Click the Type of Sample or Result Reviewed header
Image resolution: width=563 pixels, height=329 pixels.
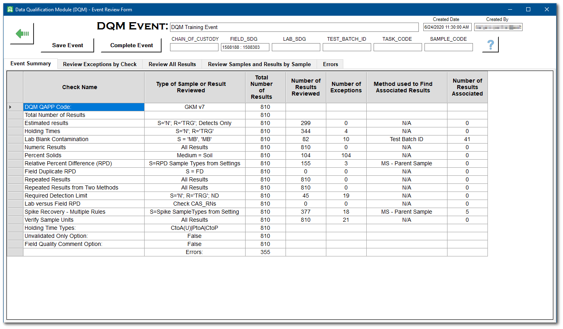pos(195,87)
